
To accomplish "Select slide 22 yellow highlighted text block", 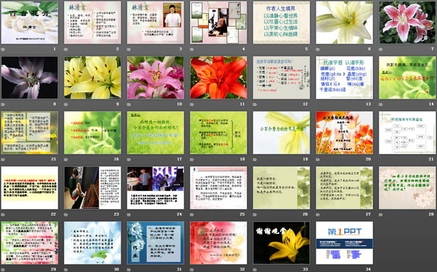I will [30, 188].
